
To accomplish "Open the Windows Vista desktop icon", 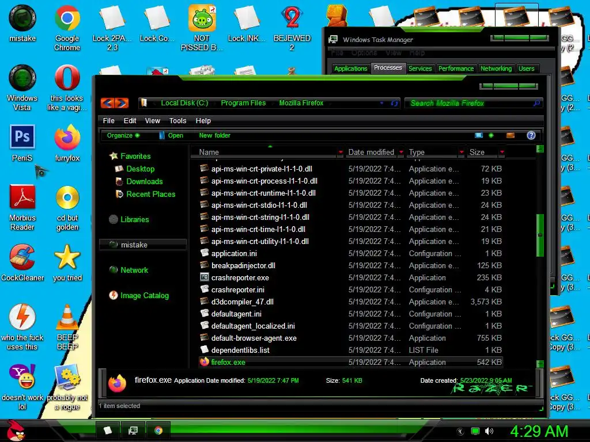I will pyautogui.click(x=22, y=87).
